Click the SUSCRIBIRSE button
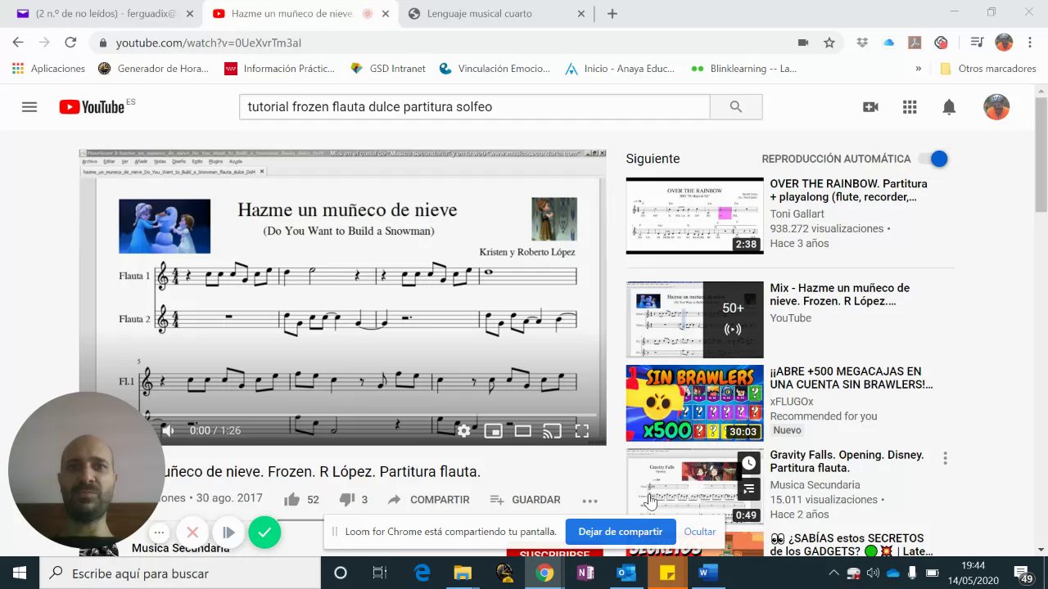Viewport: 1048px width, 589px height. 554,553
